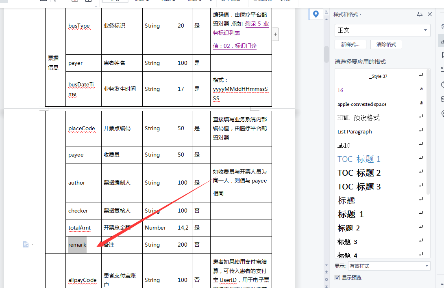Open the current style 正文 combo box

click(x=382, y=30)
